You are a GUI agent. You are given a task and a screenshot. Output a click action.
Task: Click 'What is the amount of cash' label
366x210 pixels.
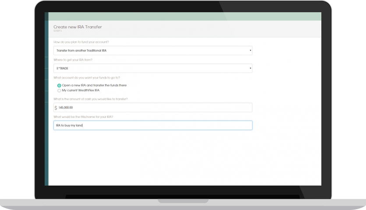[x=90, y=99]
